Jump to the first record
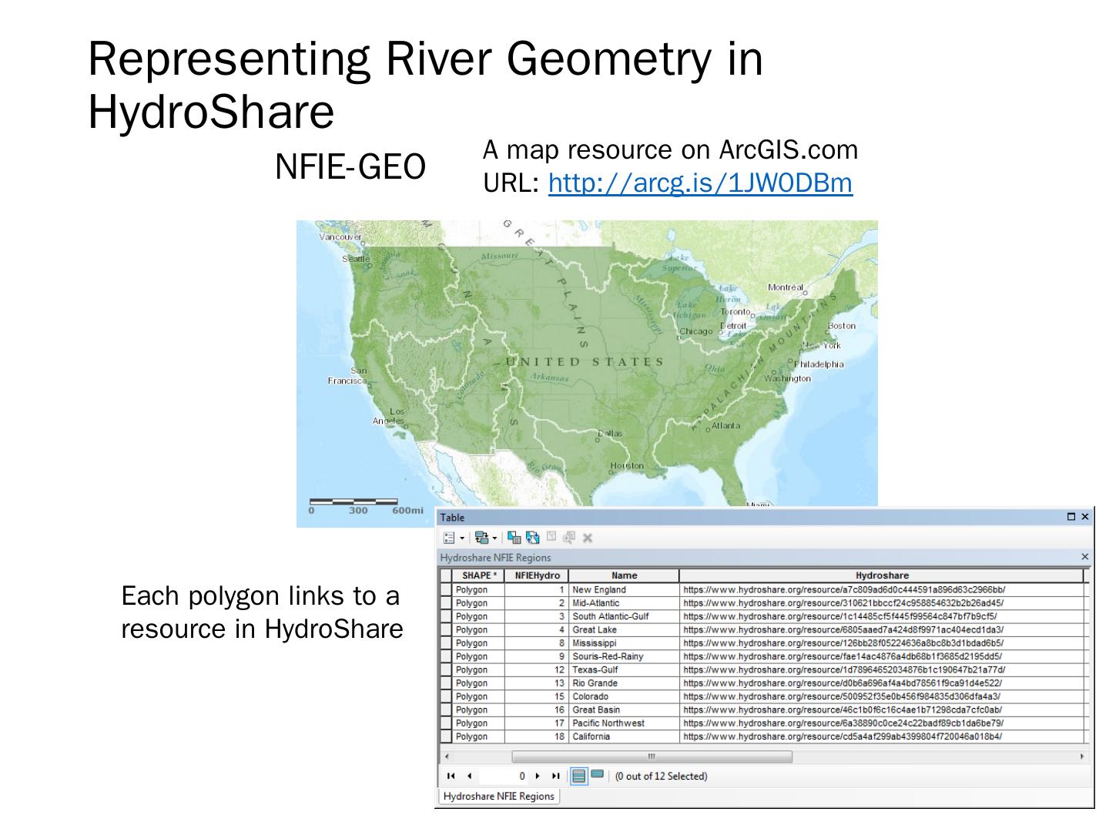 (x=451, y=776)
